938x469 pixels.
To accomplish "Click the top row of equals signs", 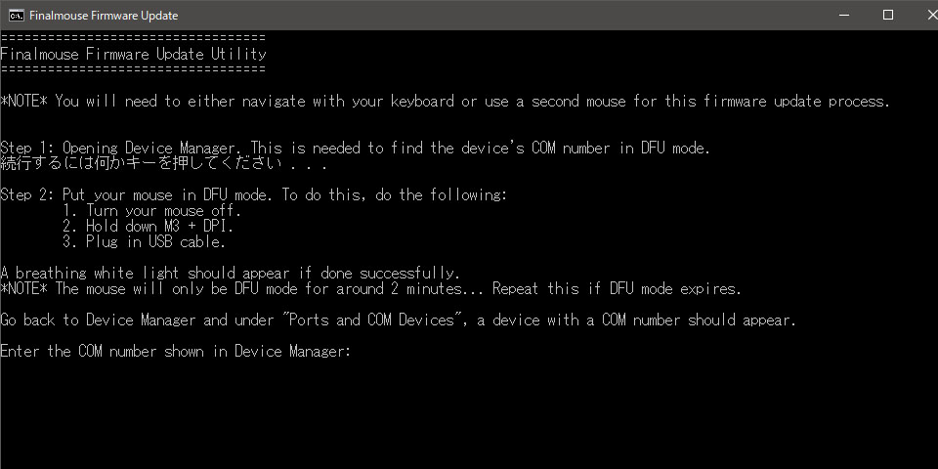I will pos(133,37).
